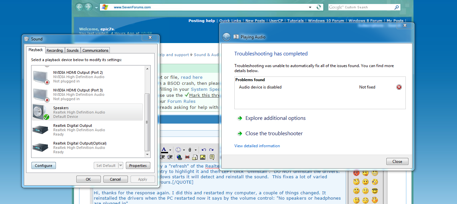457x204 pixels.
Task: Open the insert link globe icon
Action: pos(179,157)
